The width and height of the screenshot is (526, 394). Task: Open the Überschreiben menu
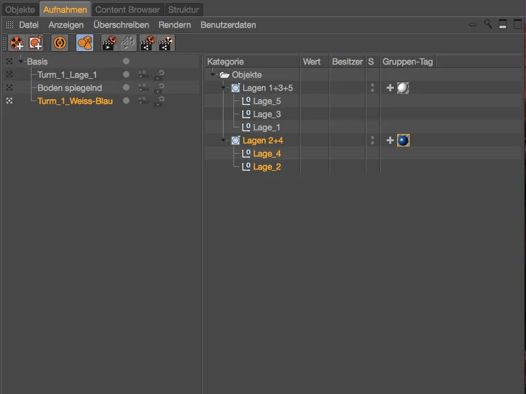121,25
